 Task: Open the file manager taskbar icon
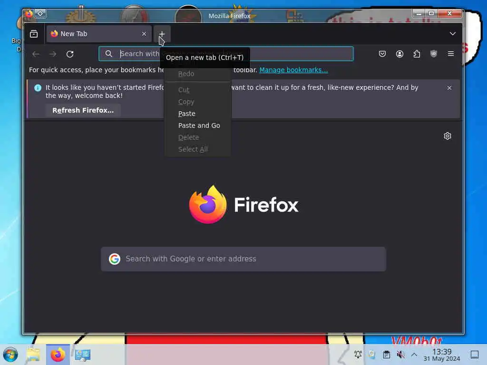point(33,355)
